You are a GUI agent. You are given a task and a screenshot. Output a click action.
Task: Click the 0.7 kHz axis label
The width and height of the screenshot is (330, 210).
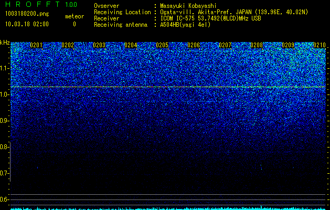(x=4, y=173)
